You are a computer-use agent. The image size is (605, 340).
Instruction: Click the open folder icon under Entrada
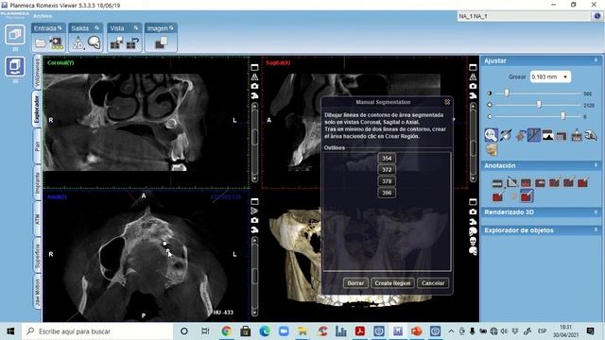(40, 43)
